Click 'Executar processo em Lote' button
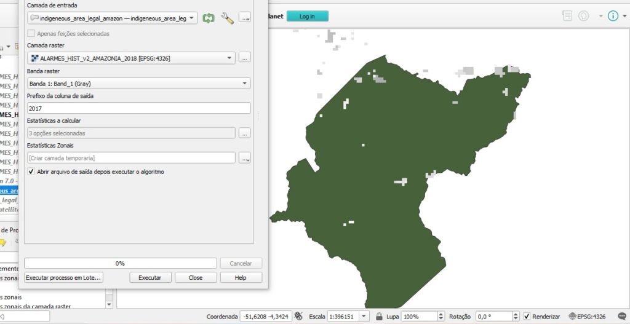This screenshot has height=324, width=630. click(63, 277)
